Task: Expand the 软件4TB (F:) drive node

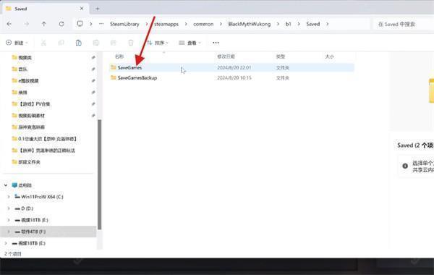Action: 9,232
